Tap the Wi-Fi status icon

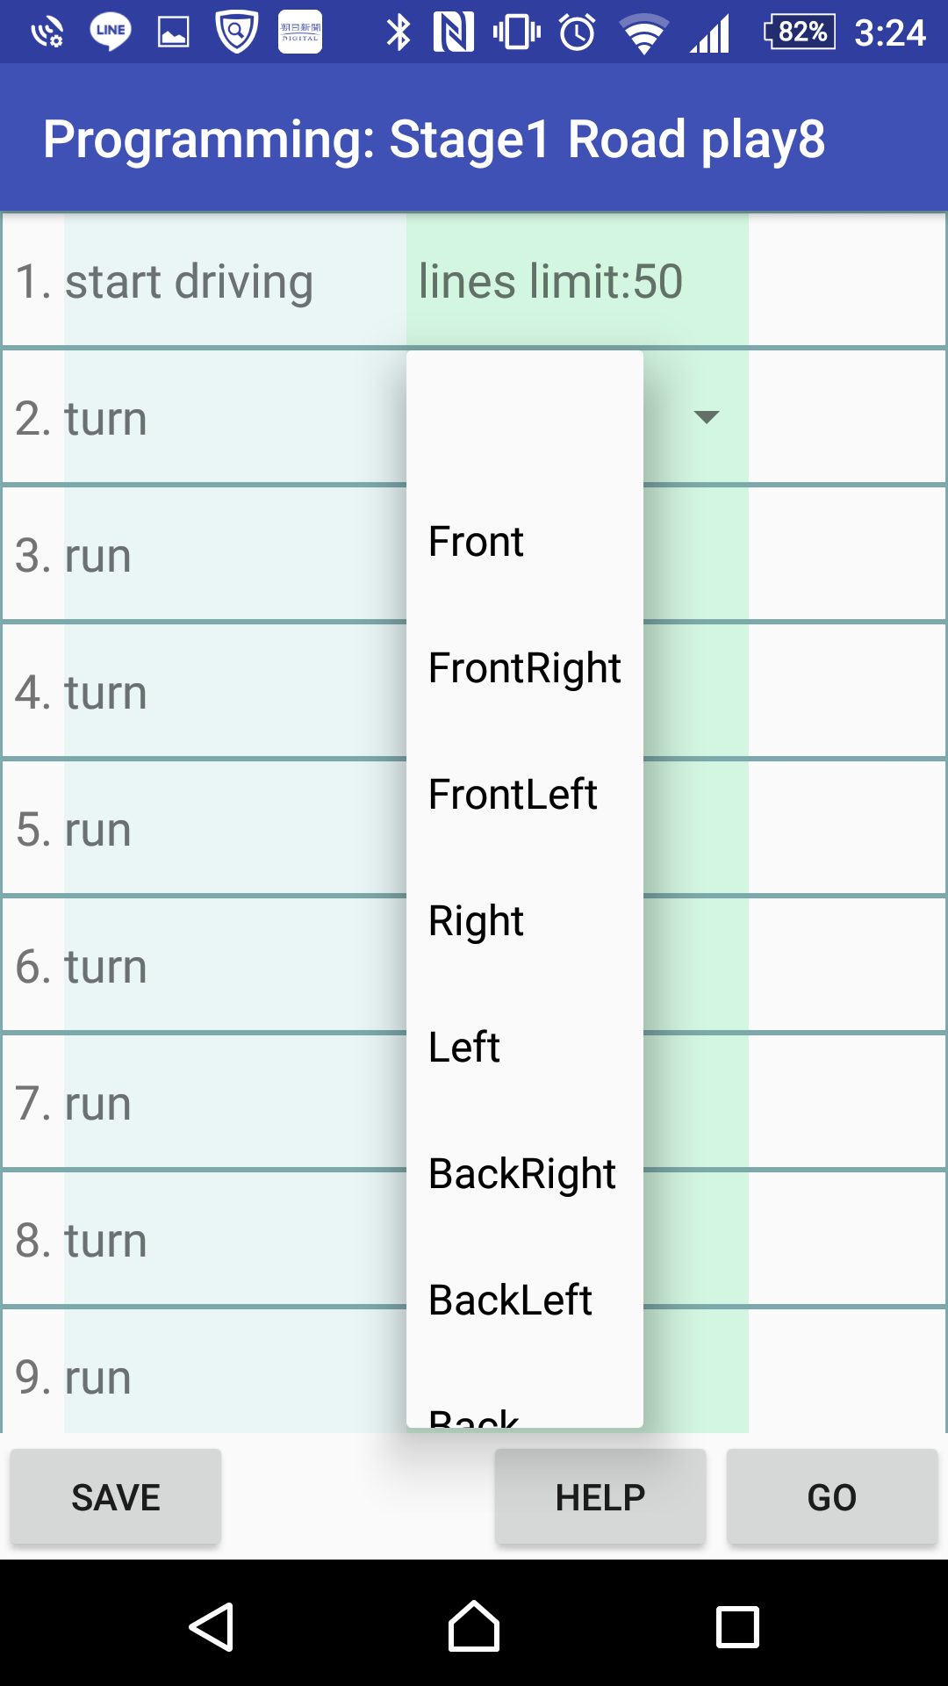coord(643,33)
